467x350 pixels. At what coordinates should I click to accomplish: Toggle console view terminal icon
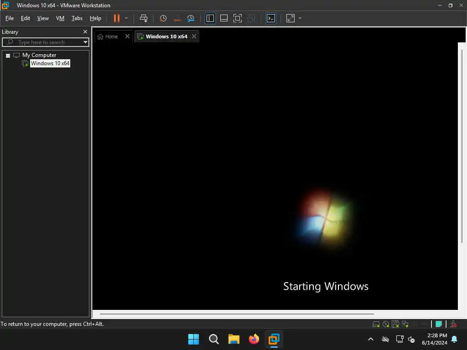point(271,18)
